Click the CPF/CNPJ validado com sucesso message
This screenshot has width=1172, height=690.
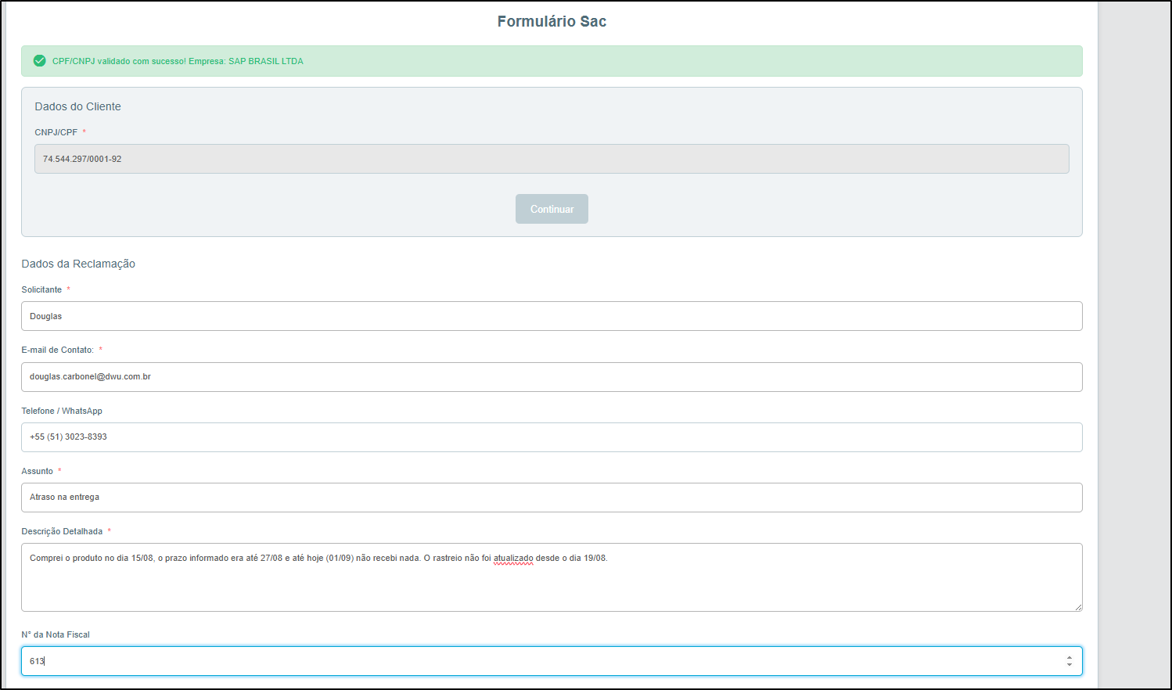[x=178, y=61]
